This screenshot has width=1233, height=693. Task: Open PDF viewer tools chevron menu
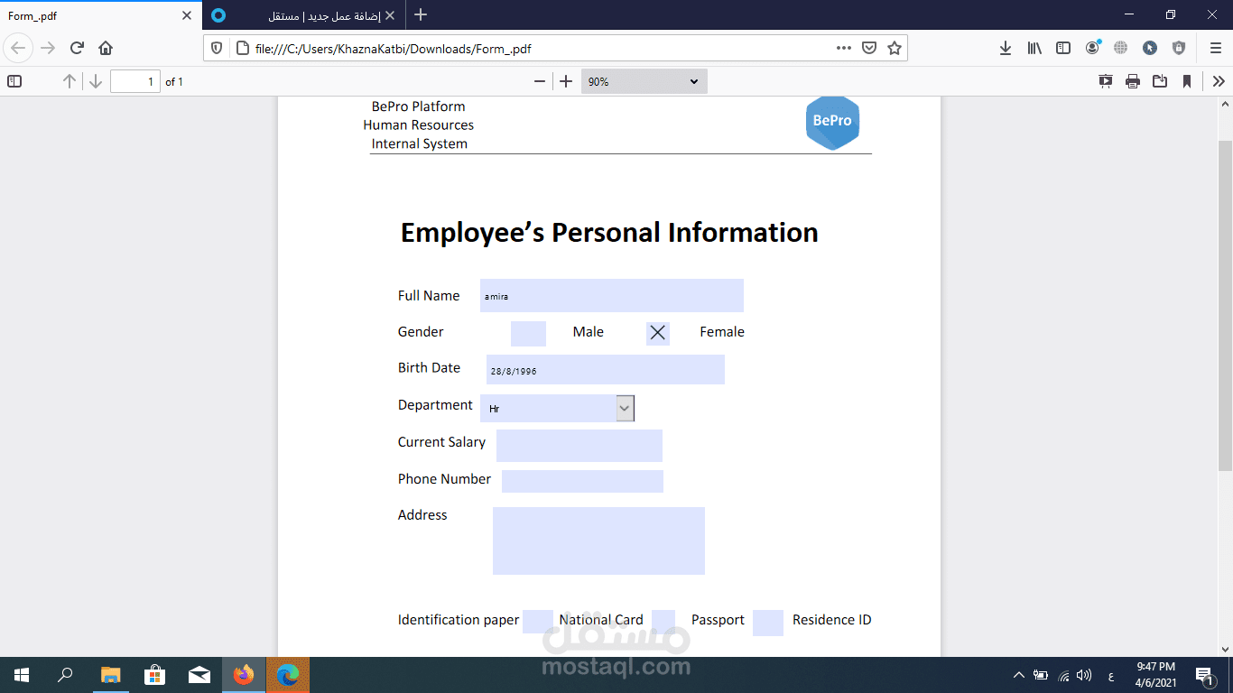1219,81
